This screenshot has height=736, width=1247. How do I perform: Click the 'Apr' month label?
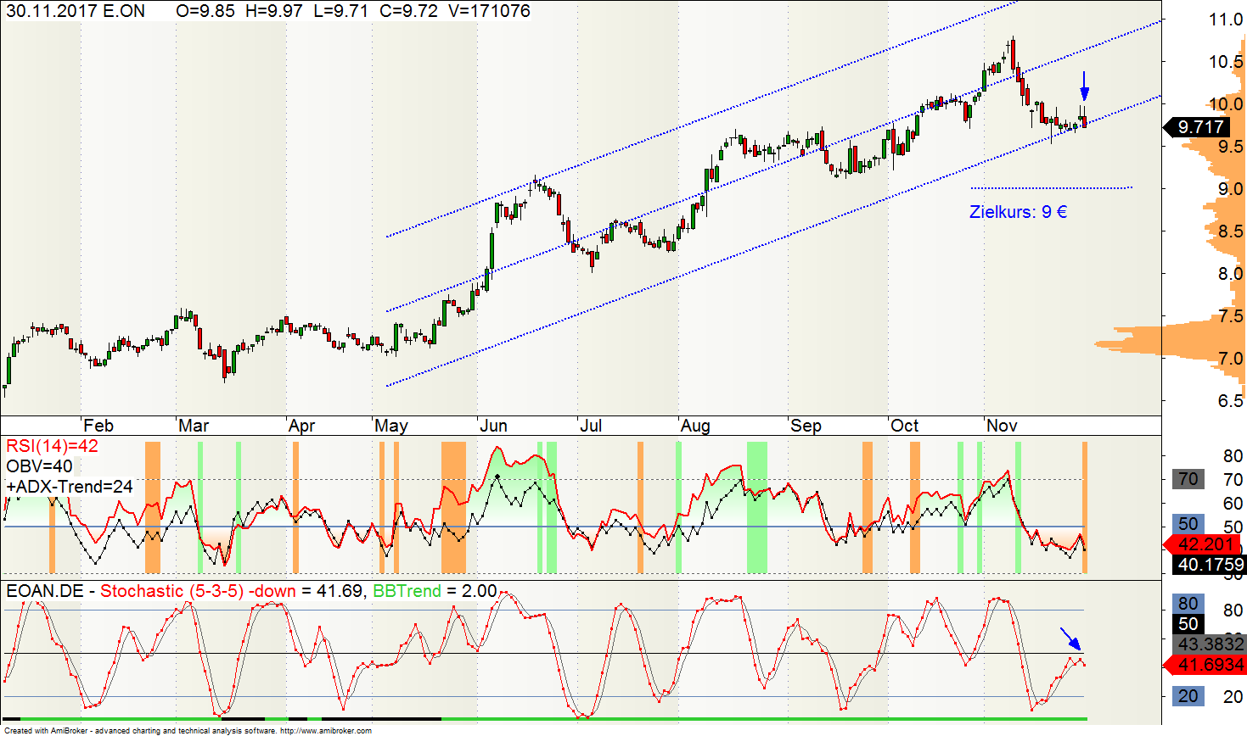(x=302, y=426)
